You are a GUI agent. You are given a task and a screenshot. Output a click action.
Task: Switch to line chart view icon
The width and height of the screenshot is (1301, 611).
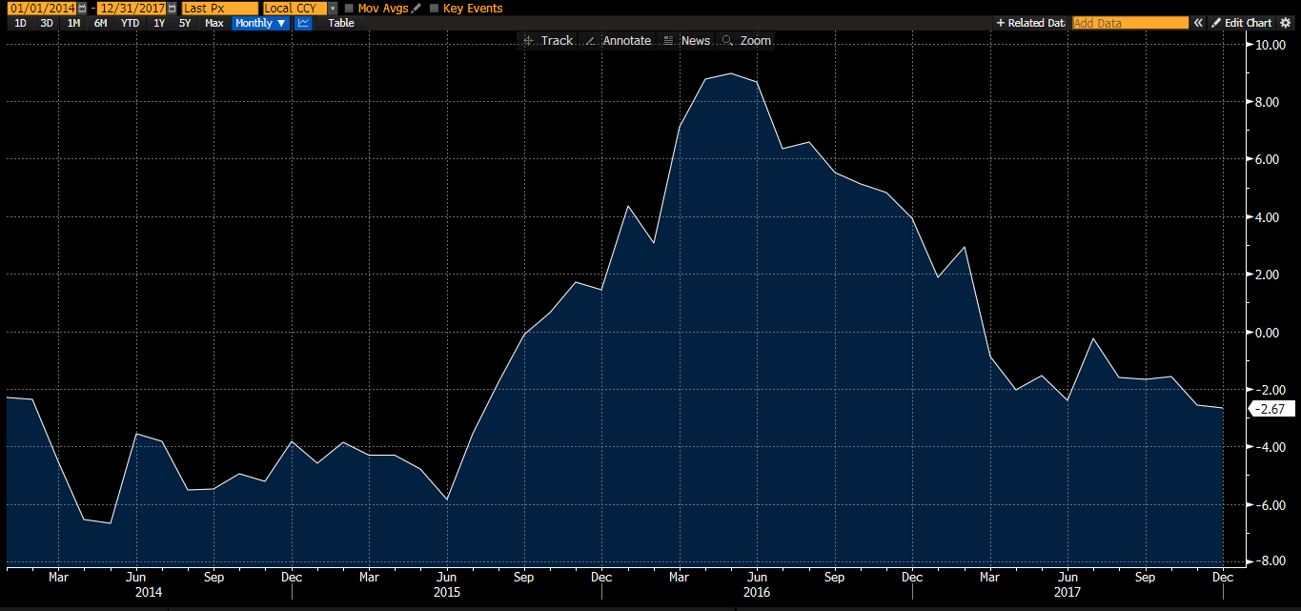(x=303, y=23)
